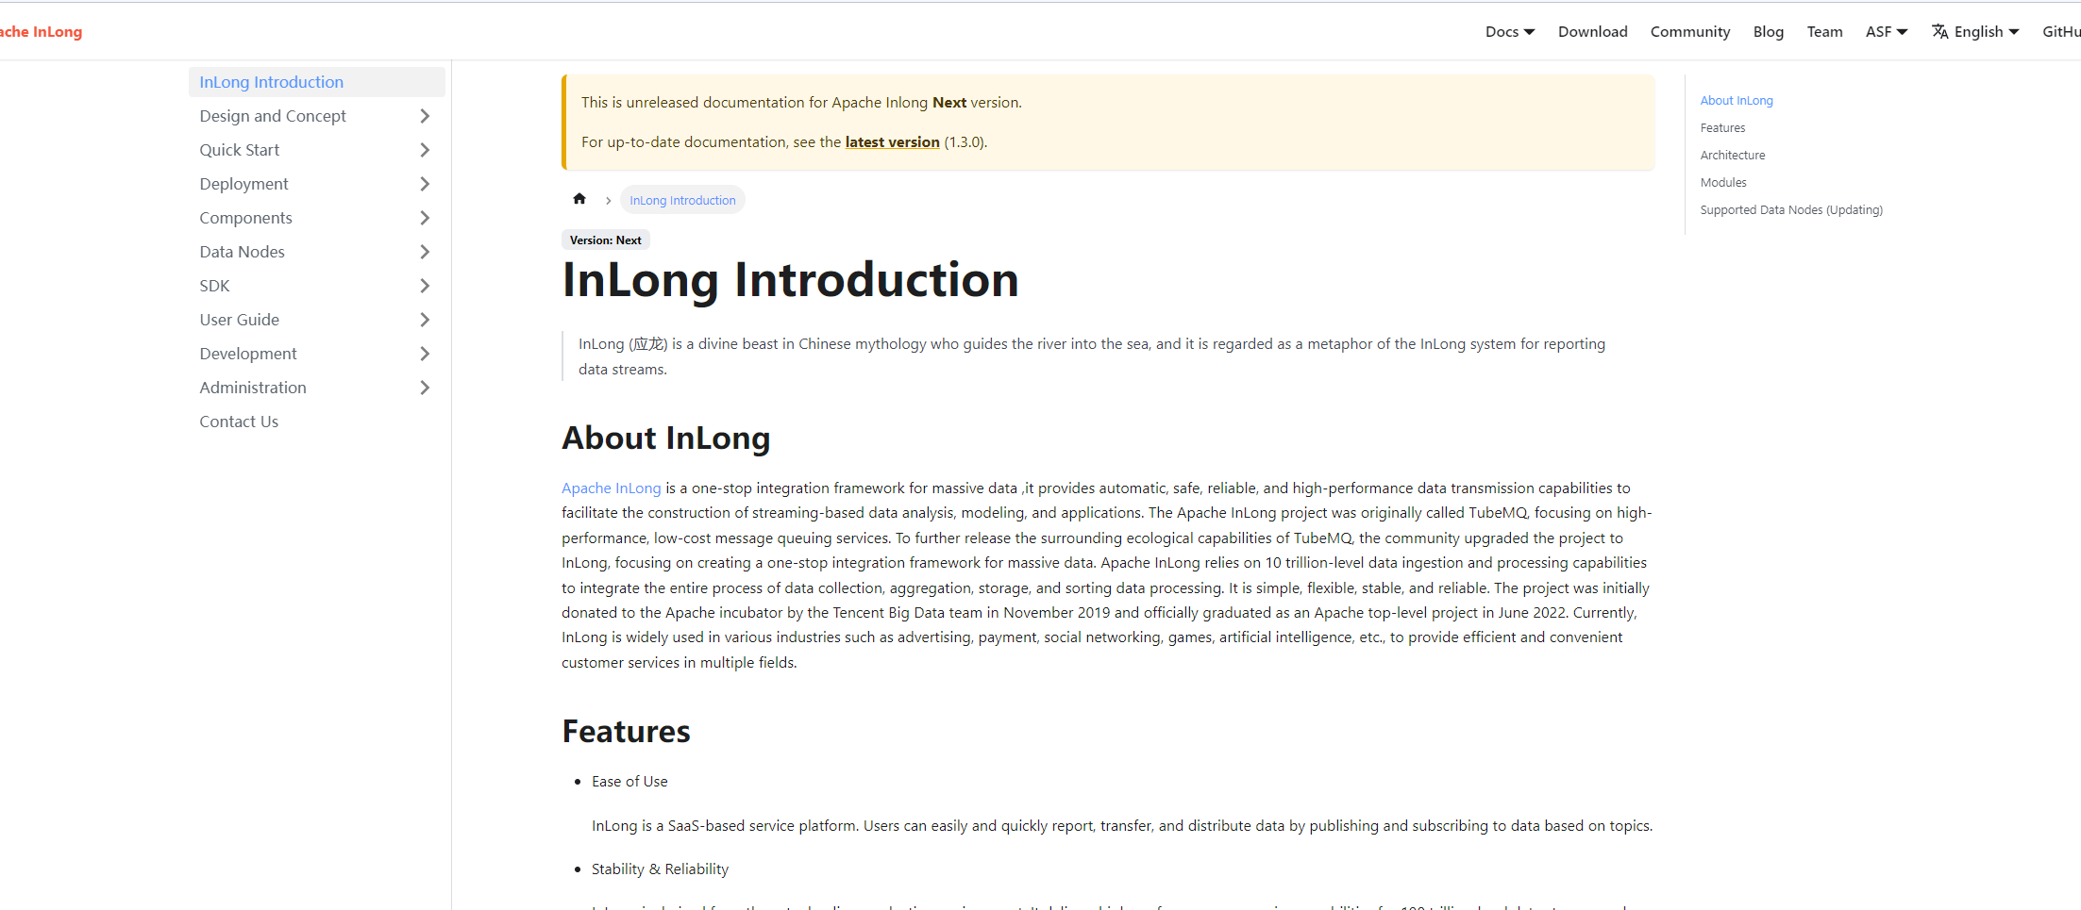Open the Docs dropdown menu
The height and width of the screenshot is (910, 2081).
click(1509, 31)
